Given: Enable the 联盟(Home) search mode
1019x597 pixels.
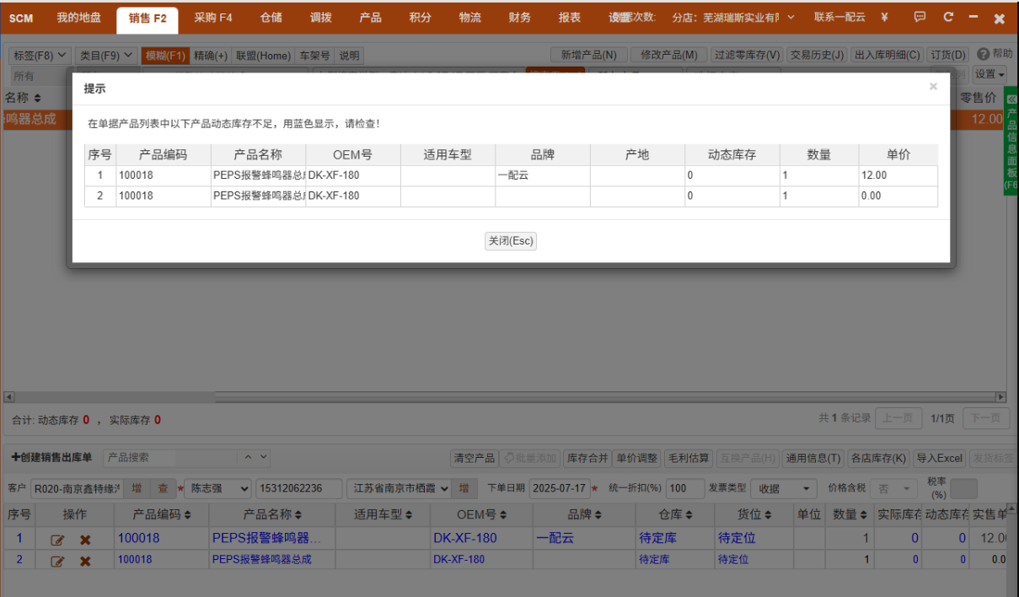Looking at the screenshot, I should (x=262, y=56).
